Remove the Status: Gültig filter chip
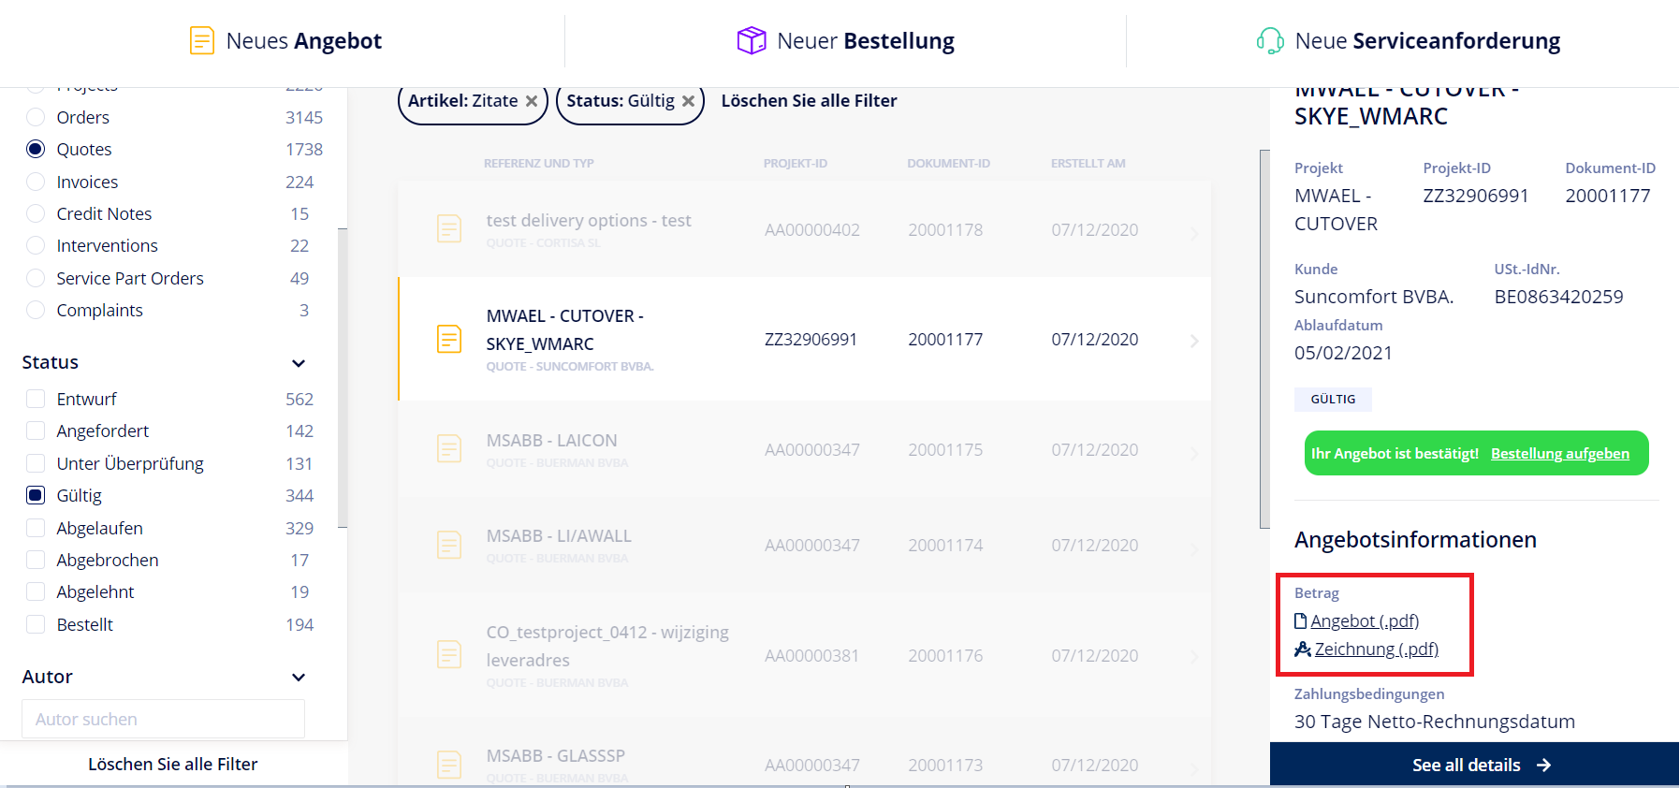 688,101
